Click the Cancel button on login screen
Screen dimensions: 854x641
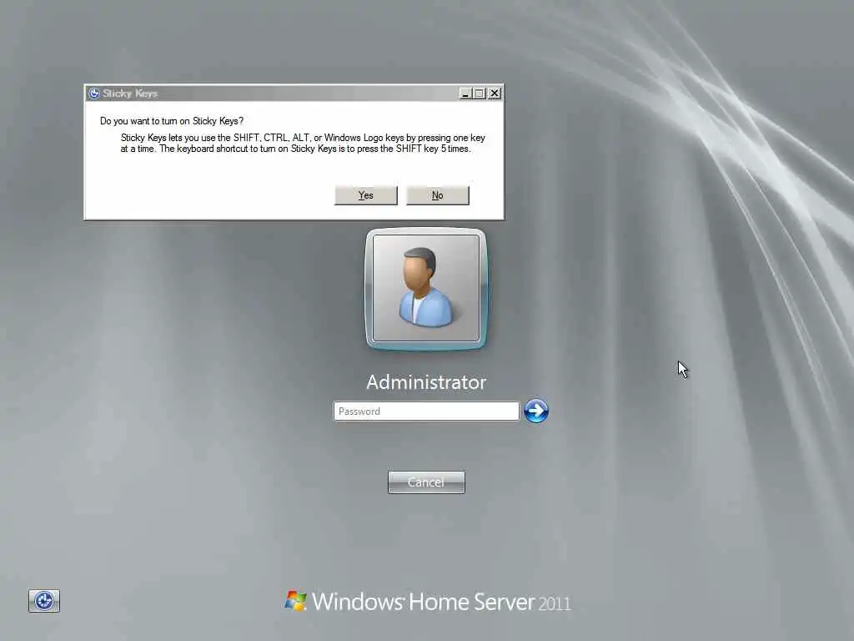426,482
